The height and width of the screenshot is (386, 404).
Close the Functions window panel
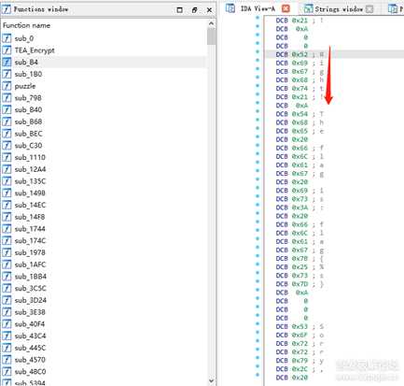[x=209, y=10]
